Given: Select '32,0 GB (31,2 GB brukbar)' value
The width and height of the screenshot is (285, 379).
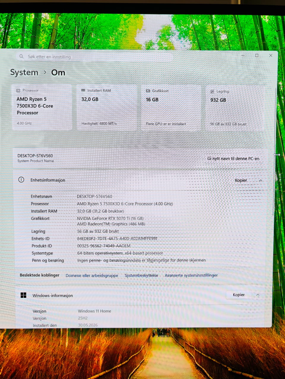Looking at the screenshot, I should click(100, 211).
